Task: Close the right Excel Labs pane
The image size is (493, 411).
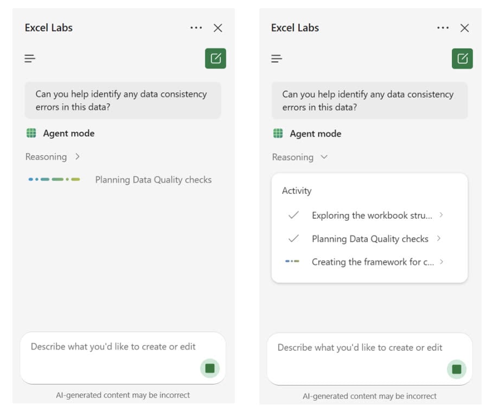Action: 465,28
